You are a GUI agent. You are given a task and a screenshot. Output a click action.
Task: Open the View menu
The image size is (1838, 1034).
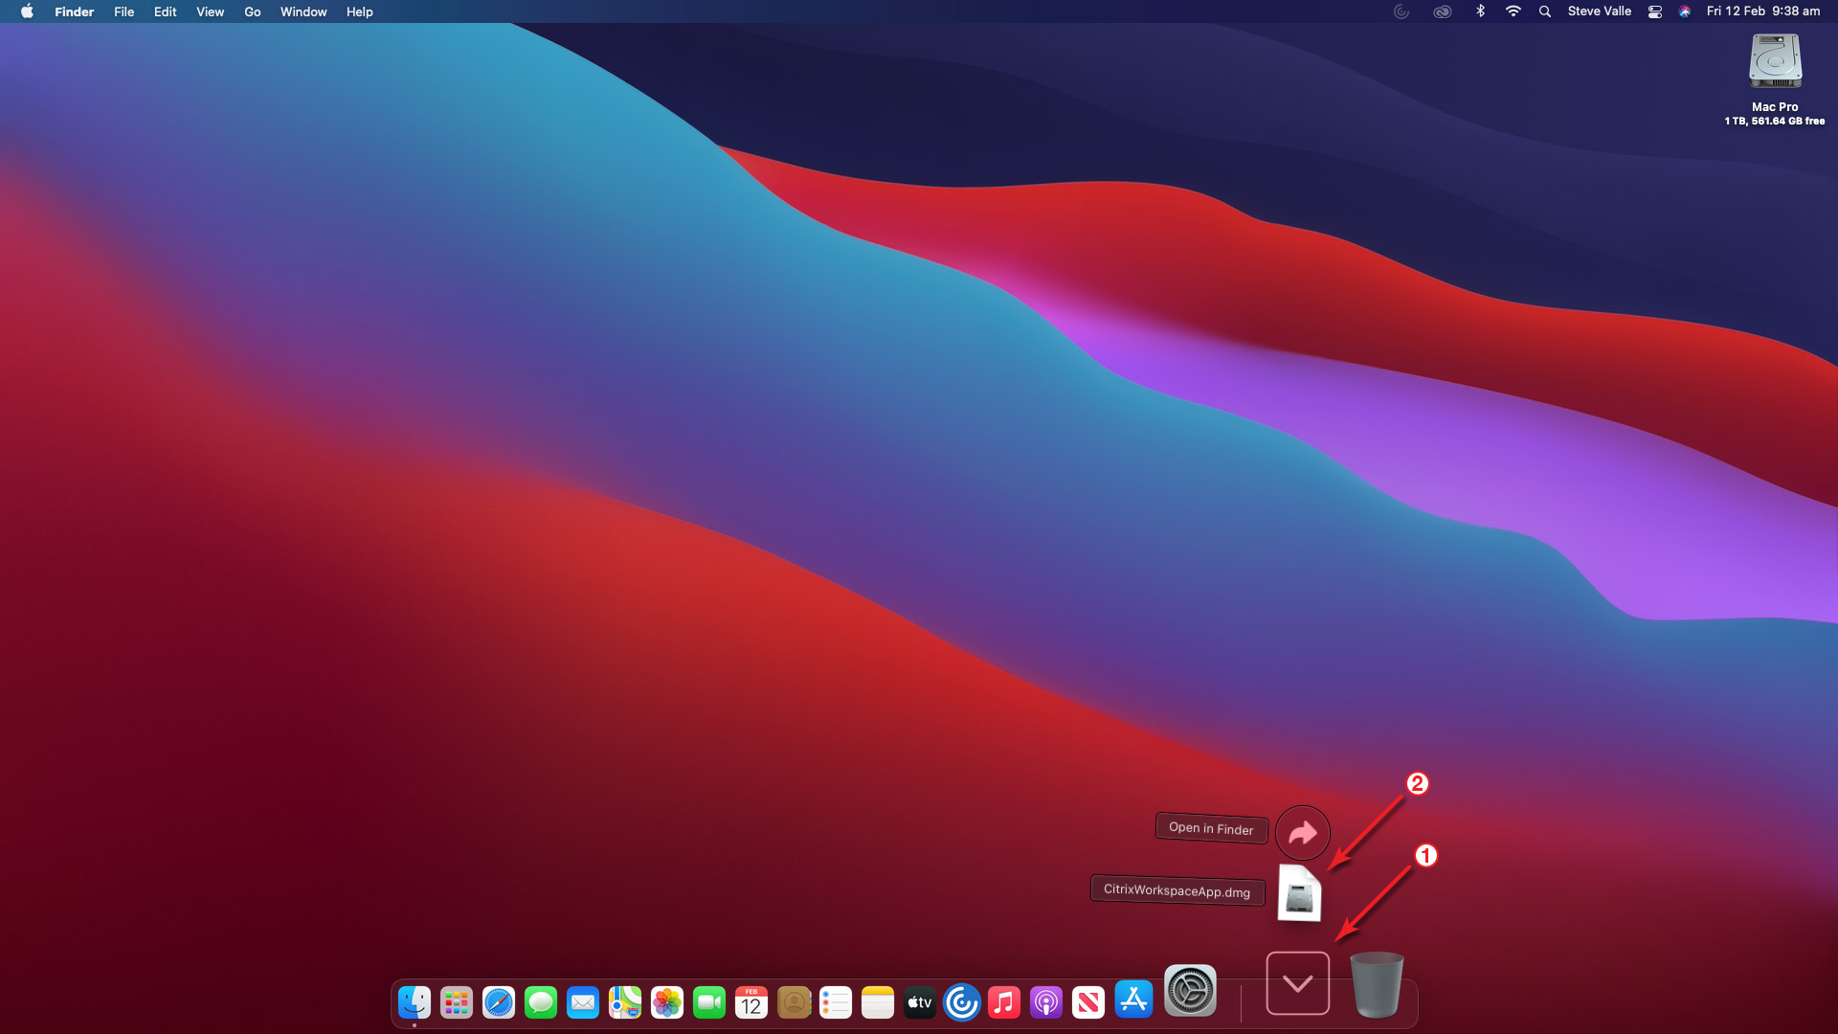[210, 11]
